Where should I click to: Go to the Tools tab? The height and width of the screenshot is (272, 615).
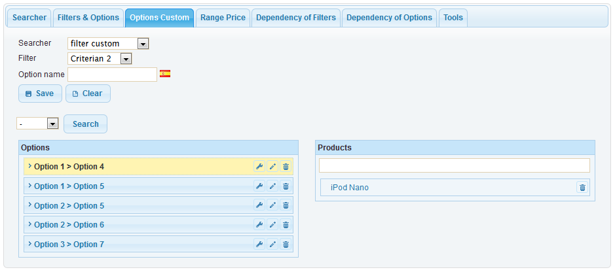pyautogui.click(x=453, y=18)
